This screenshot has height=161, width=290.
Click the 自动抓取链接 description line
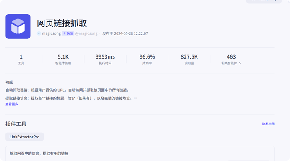(x=67, y=90)
